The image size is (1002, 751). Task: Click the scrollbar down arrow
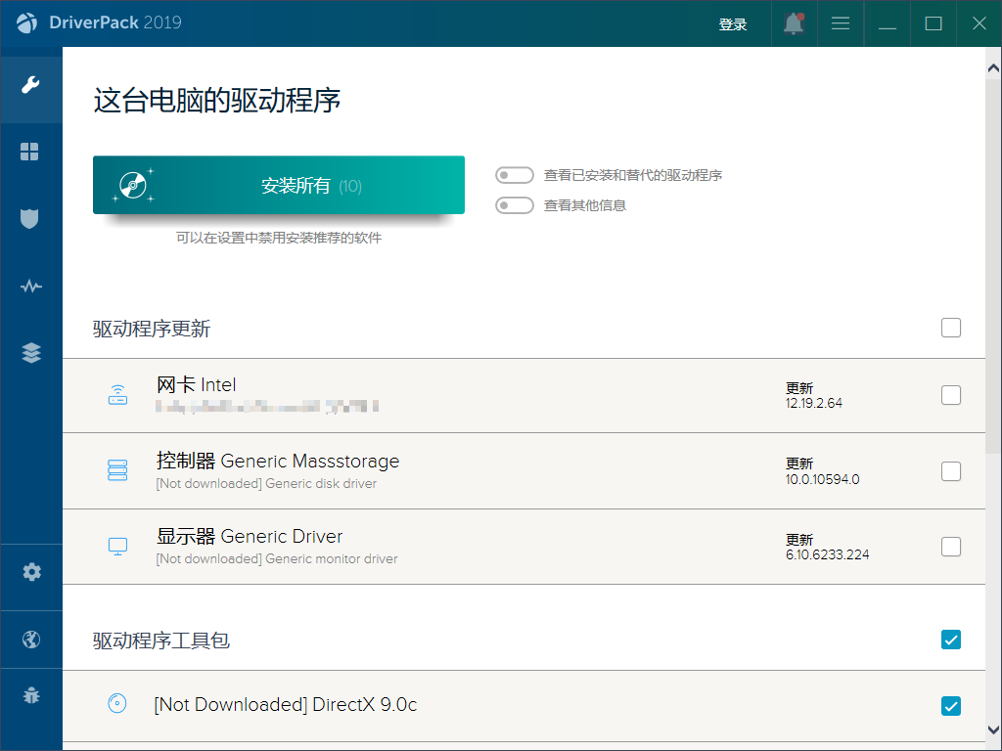[x=993, y=730]
